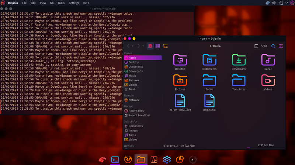Expand the back history dropdown arrow

point(133,46)
